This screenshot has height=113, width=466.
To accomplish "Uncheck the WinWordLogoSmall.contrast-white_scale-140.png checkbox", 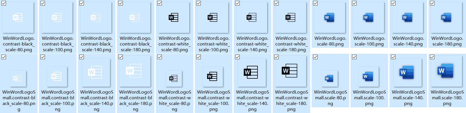I will point(237,57).
